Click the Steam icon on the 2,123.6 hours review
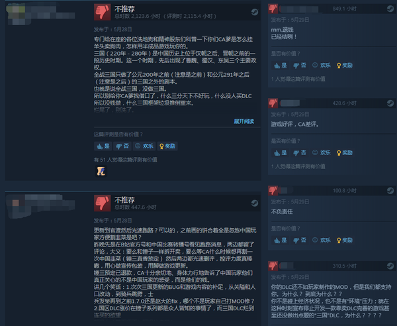The width and height of the screenshot is (397, 326). (x=255, y=12)
